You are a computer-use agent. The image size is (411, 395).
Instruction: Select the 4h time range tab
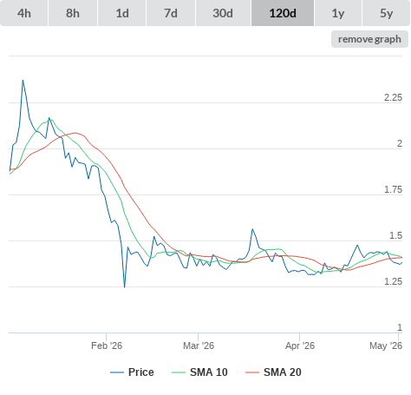pyautogui.click(x=24, y=13)
